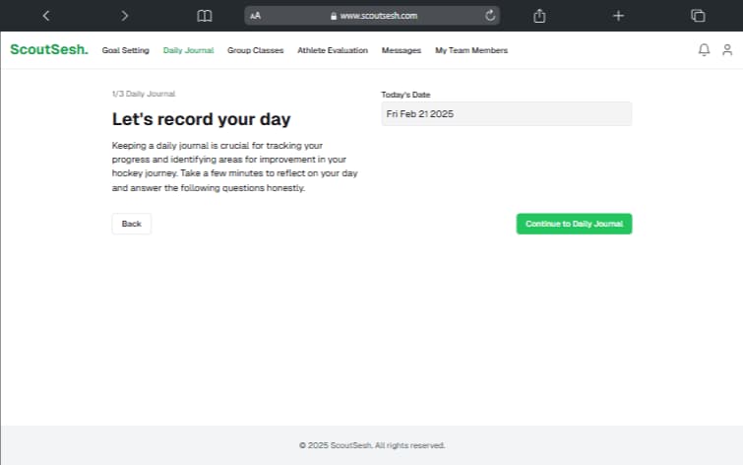Show all open tabs overview
743x465 pixels.
698,16
